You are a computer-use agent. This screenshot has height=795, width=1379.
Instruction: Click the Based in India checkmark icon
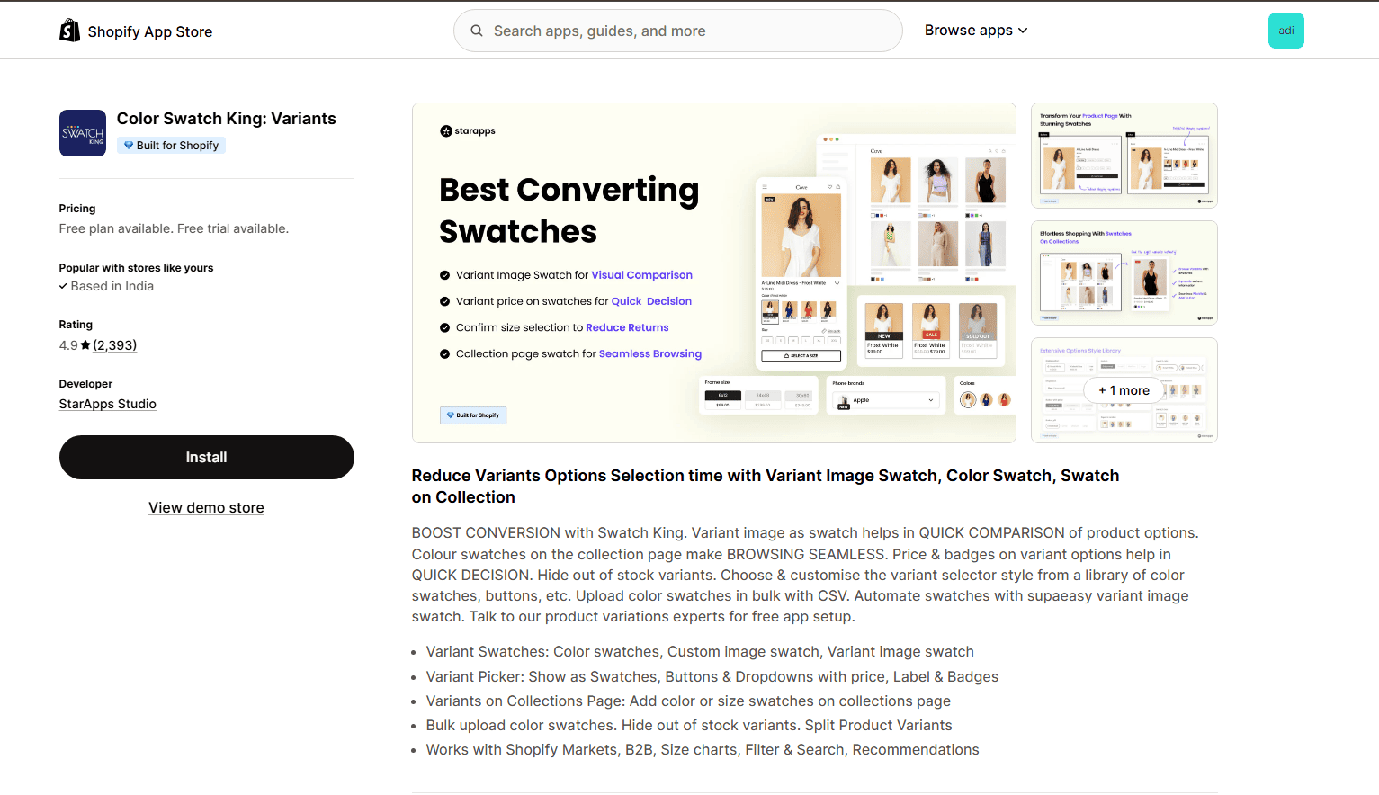tap(63, 287)
